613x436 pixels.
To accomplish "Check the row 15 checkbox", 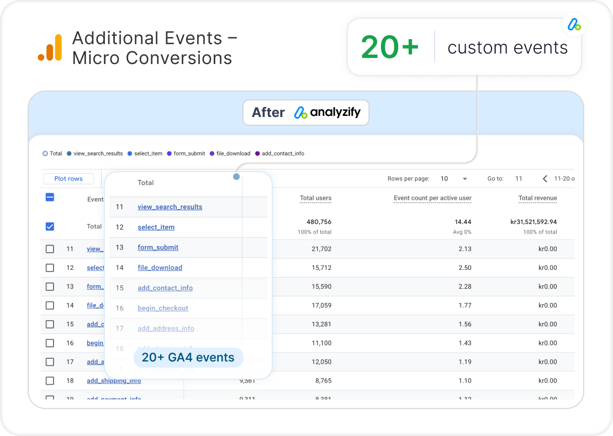I will (x=50, y=324).
